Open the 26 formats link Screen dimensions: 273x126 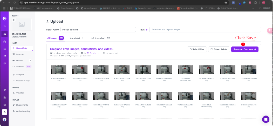point(91,53)
